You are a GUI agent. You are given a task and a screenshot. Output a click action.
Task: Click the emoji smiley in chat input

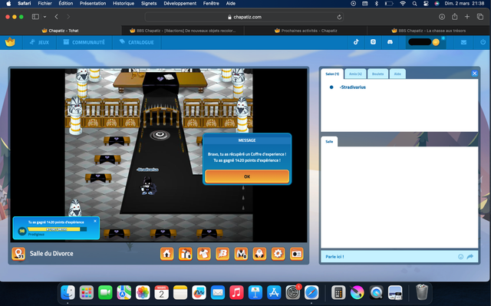(x=460, y=257)
